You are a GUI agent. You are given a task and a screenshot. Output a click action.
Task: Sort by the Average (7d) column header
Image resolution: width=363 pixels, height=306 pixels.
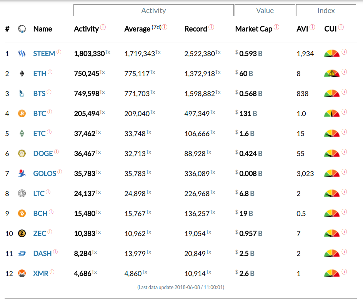[143, 28]
